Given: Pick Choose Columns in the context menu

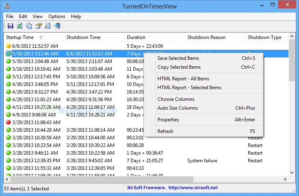Looking at the screenshot, I should pyautogui.click(x=176, y=99).
